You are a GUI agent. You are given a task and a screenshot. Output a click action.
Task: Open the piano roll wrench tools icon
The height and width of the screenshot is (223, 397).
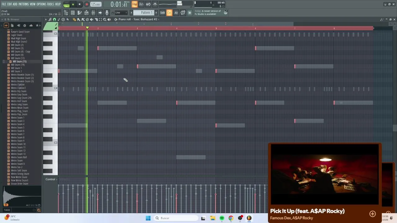click(50, 19)
